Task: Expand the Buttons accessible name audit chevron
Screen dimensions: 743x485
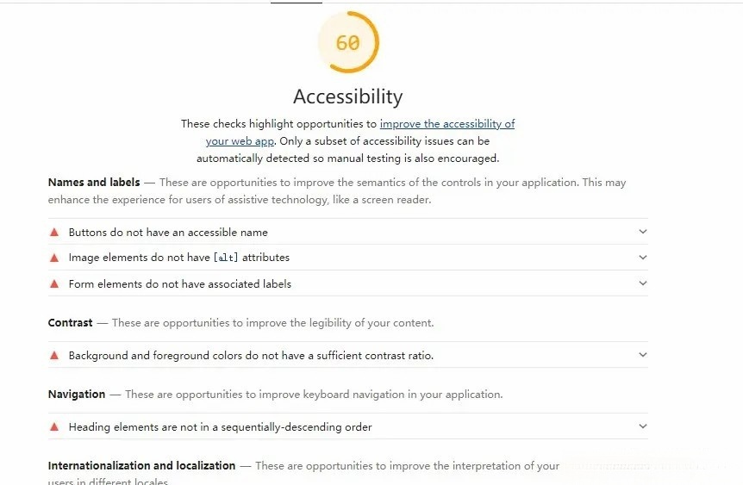Action: (642, 232)
